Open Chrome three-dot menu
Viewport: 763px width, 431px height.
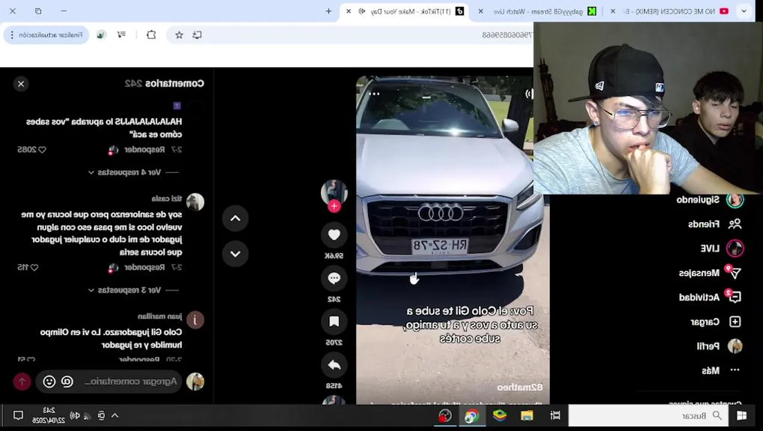[12, 35]
